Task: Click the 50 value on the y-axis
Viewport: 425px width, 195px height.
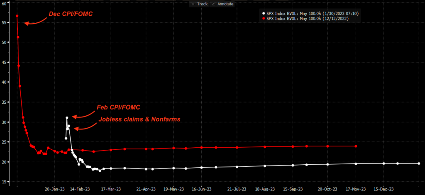Action: pyautogui.click(x=5, y=42)
